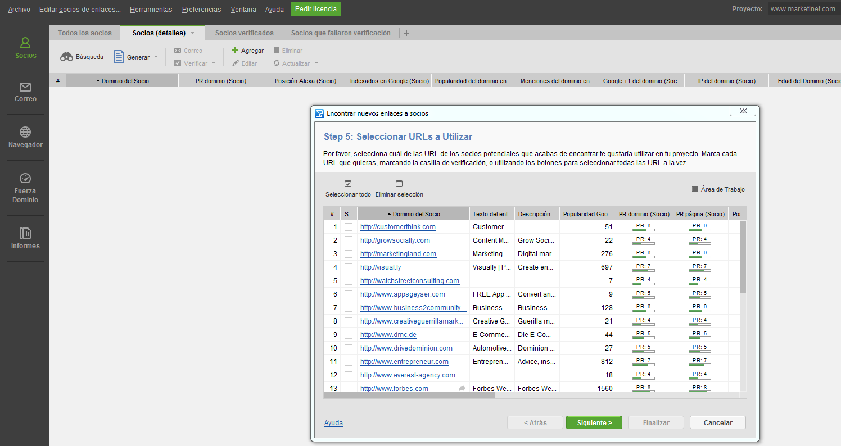Check the box for marketingland.com
The width and height of the screenshot is (841, 446).
[x=349, y=254]
